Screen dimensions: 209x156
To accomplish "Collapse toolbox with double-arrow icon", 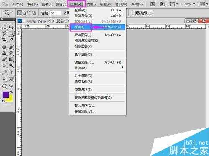I will [x=2, y=19].
